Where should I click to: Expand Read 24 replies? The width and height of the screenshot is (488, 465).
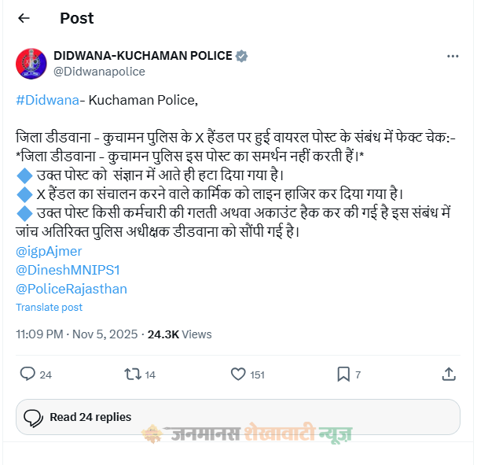tap(90, 417)
